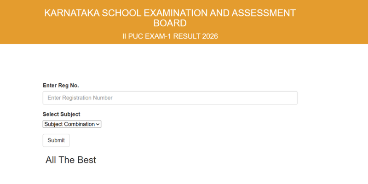Screen dimensions: 368x184
Task: Click the word "SCHOOL" in the heading
Action: [121, 13]
